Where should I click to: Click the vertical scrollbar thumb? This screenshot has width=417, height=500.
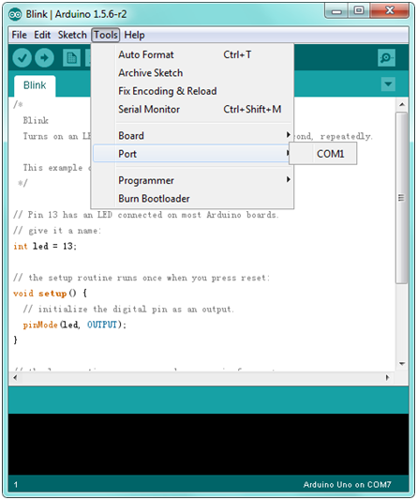(x=402, y=198)
